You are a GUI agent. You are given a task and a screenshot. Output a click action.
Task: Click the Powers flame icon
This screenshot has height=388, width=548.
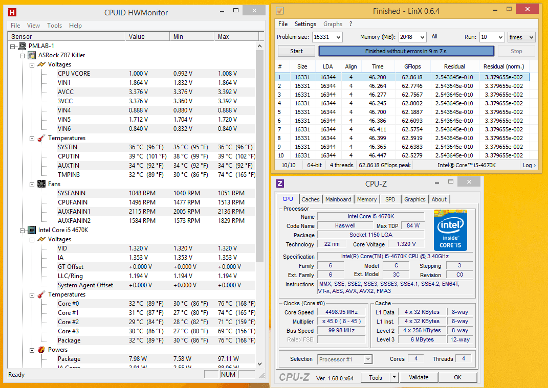point(41,350)
